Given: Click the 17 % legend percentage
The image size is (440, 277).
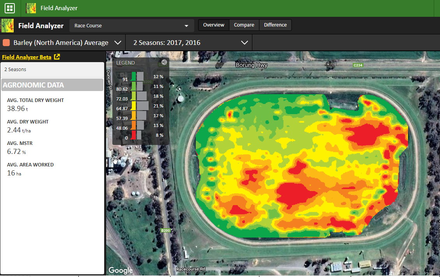Looking at the screenshot, I should pos(158,116).
